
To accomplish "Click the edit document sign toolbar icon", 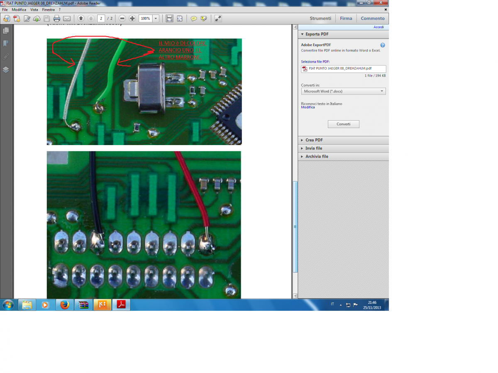I will [x=27, y=18].
